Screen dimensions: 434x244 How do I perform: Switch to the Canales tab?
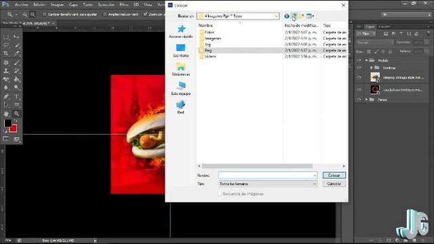[384, 26]
